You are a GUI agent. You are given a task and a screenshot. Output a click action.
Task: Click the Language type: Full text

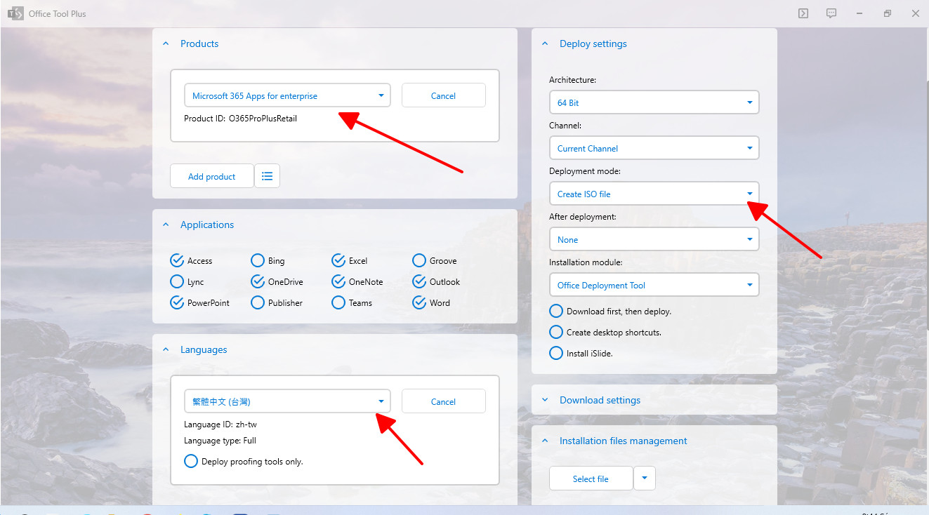220,441
